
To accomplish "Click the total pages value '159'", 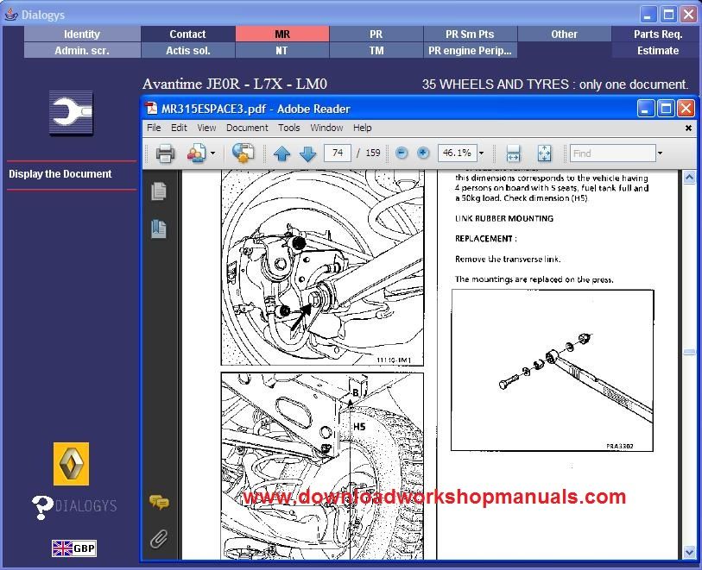I will [x=372, y=153].
